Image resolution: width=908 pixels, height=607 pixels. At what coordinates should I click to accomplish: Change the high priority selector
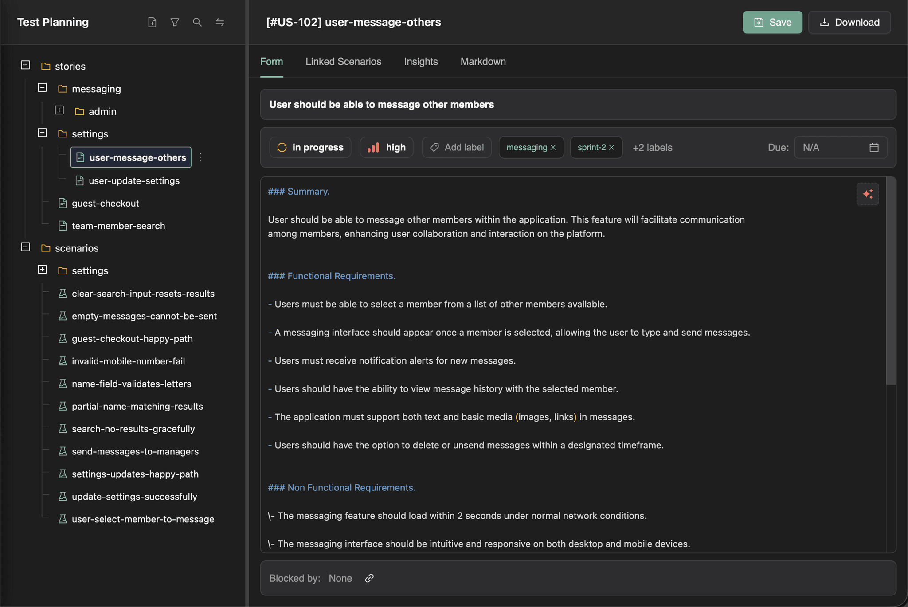pos(387,147)
